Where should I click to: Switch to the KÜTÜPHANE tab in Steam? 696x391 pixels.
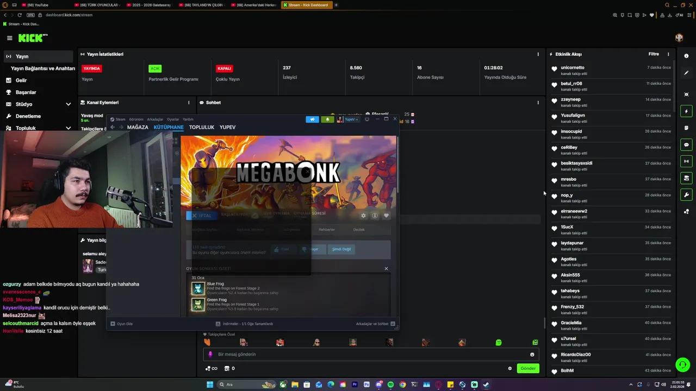pos(169,127)
